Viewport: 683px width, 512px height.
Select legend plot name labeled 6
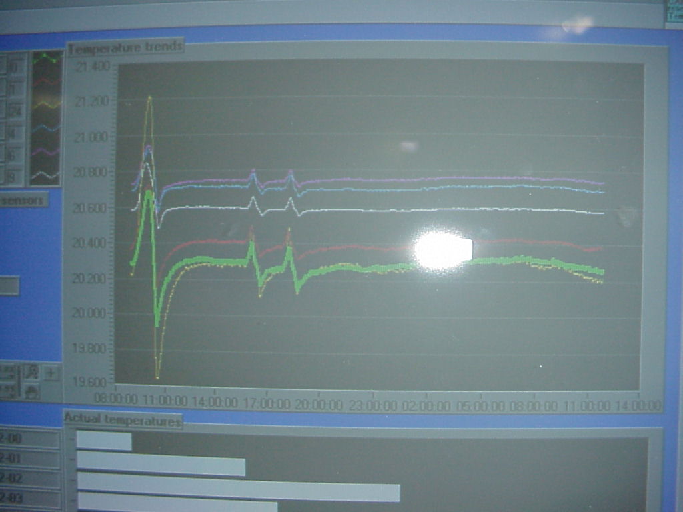[16, 155]
